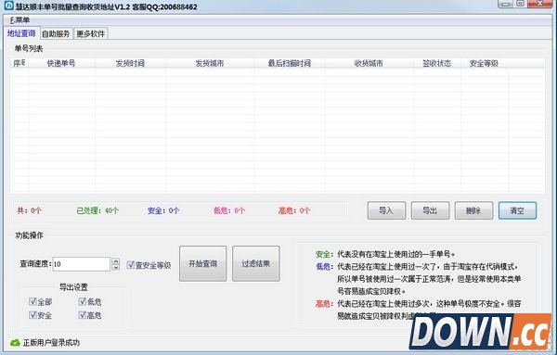Click the 导入 button
Image resolution: width=557 pixels, height=355 pixels.
[386, 210]
